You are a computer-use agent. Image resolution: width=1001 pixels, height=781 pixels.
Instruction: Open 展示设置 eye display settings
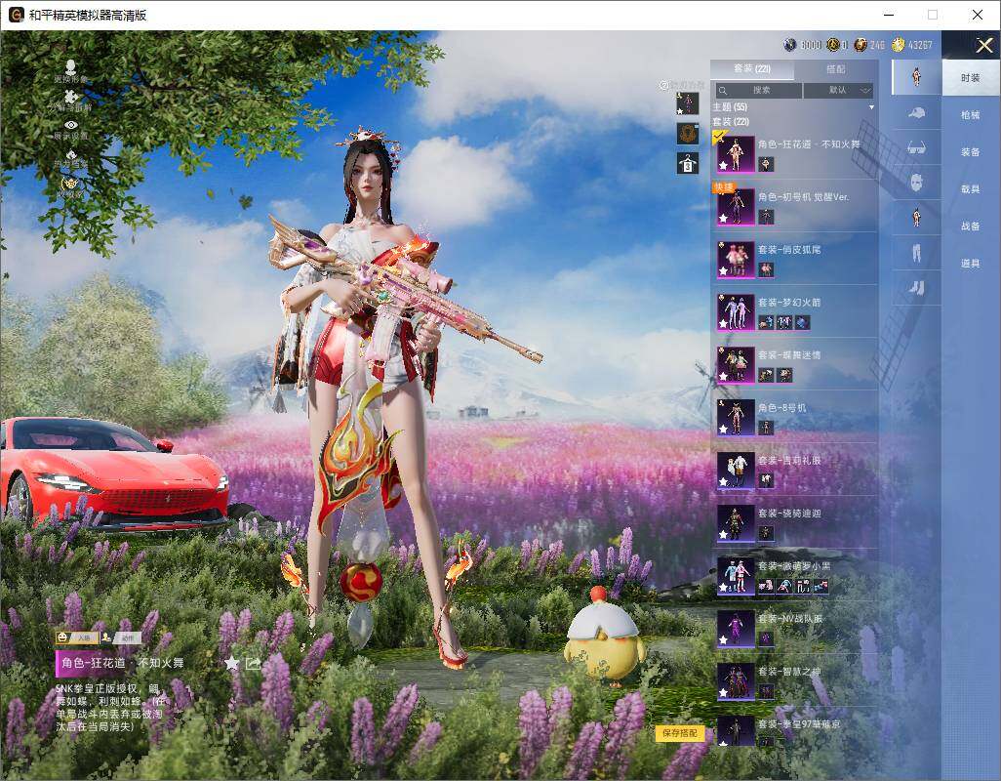71,125
